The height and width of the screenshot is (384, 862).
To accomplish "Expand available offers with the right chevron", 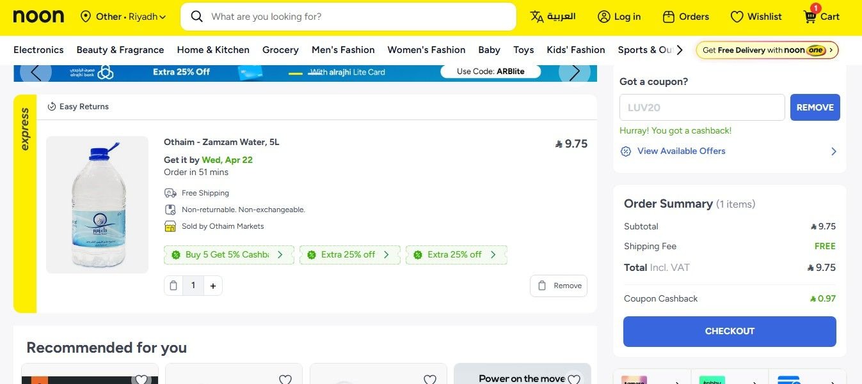I will (x=833, y=151).
